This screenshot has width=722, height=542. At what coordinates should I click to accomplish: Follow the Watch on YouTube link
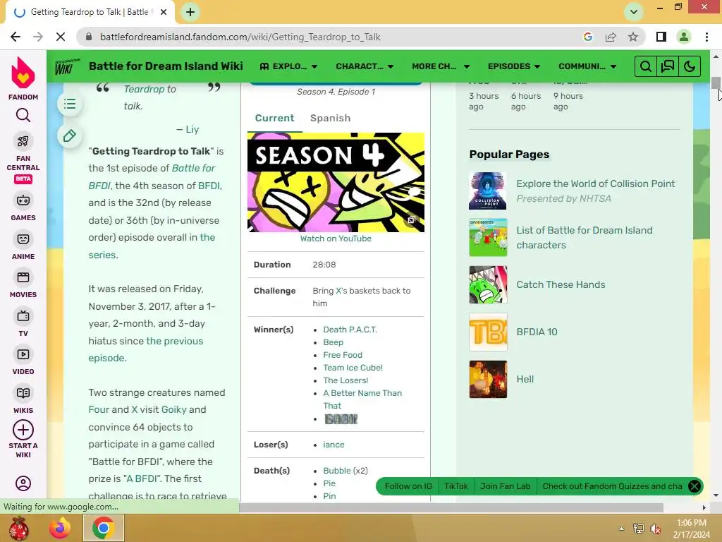pos(336,239)
